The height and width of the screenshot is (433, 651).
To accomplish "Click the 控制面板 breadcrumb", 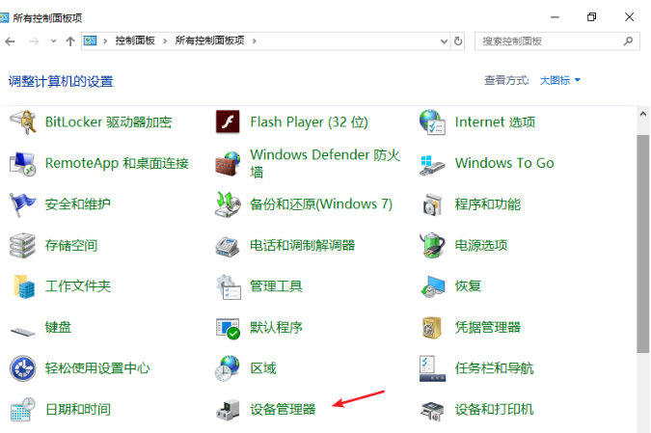I will point(135,41).
